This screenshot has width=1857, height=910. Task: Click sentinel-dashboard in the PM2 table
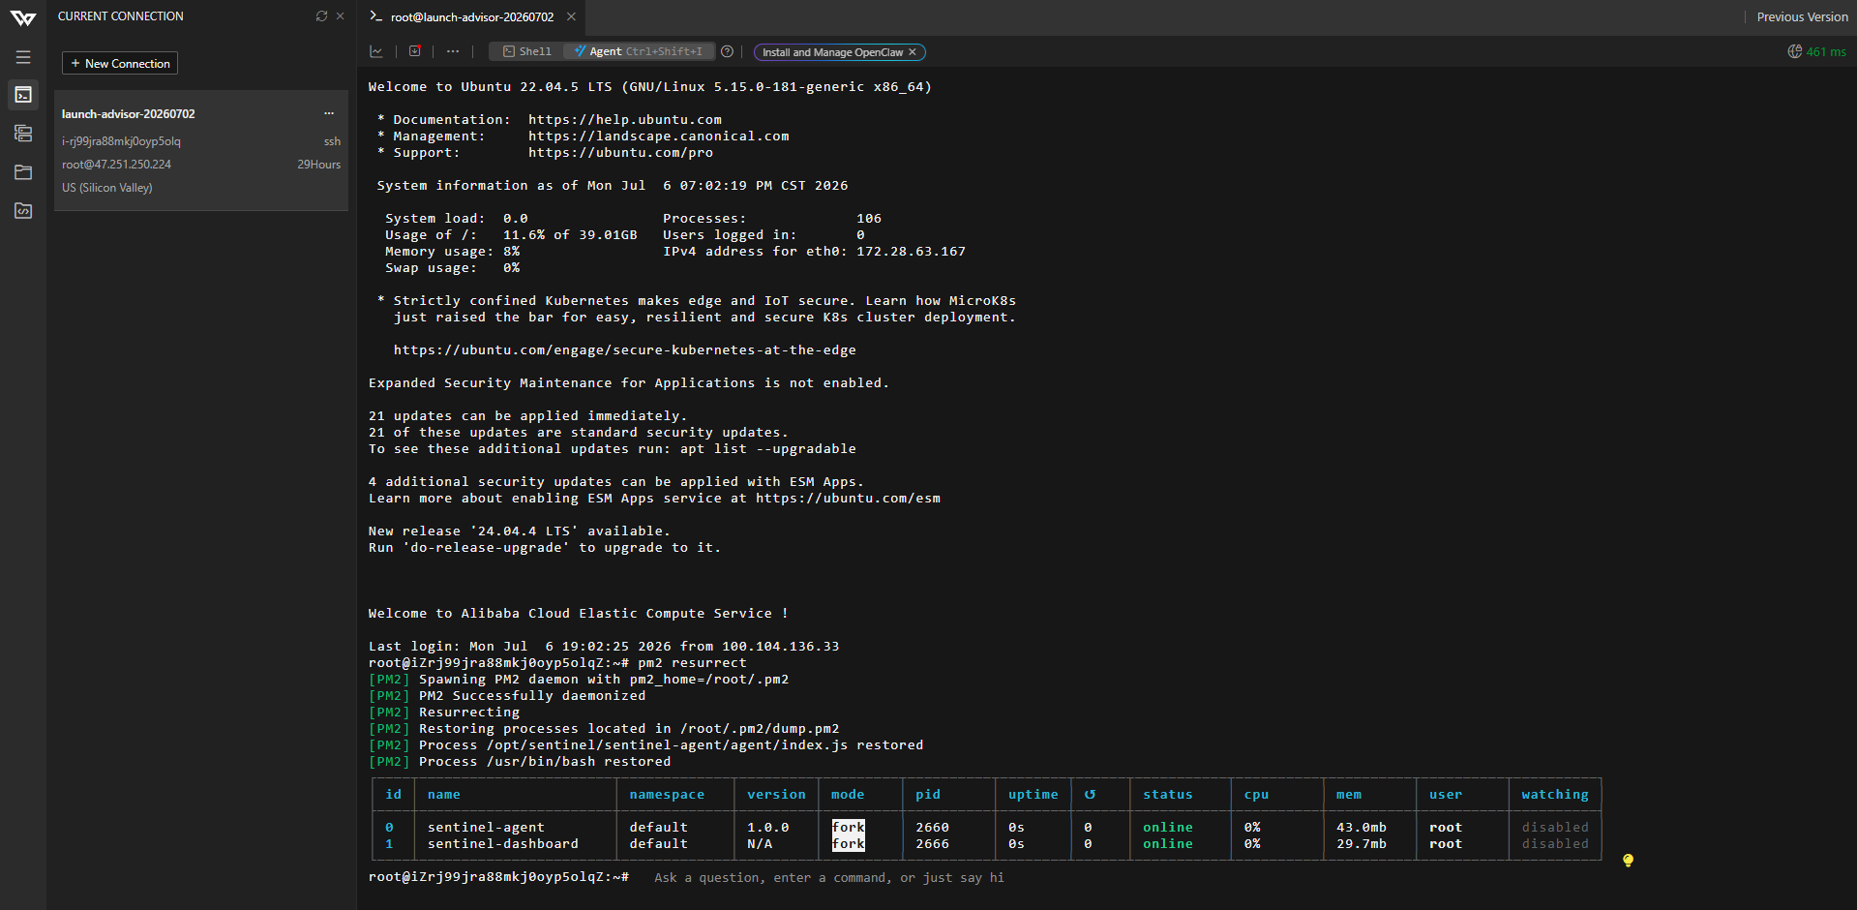pos(503,844)
